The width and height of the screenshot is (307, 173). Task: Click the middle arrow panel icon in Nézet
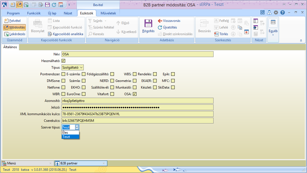coord(256,27)
